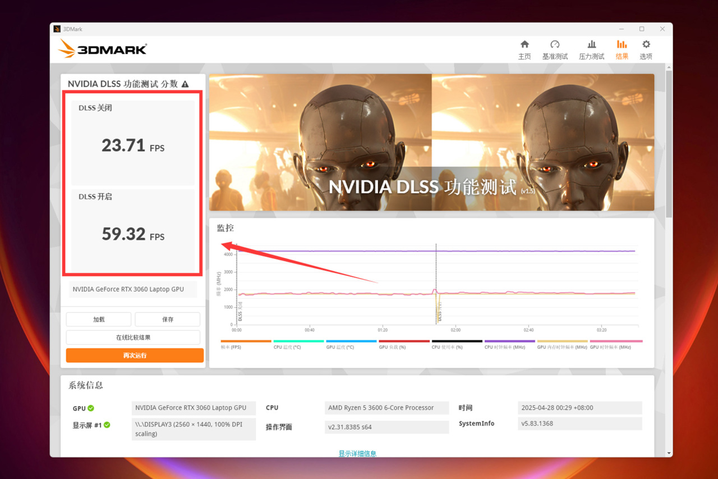
Task: Toggle the GPU 负载 red legend swatch
Action: point(404,341)
